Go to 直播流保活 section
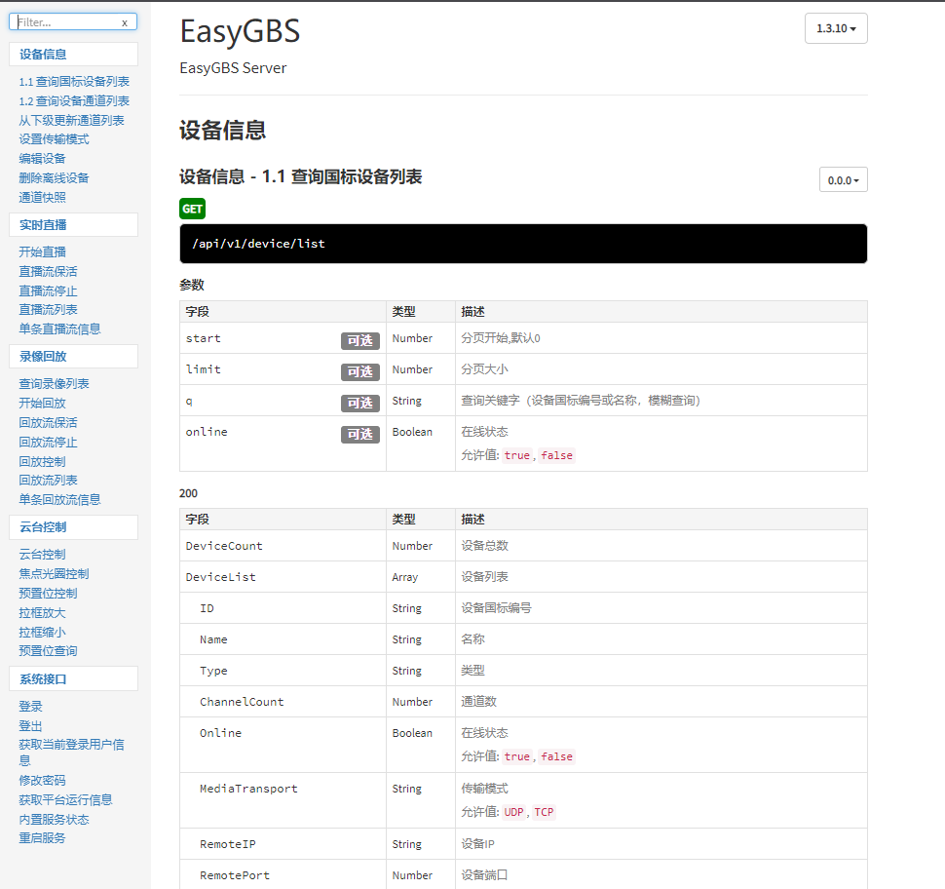 click(x=48, y=271)
